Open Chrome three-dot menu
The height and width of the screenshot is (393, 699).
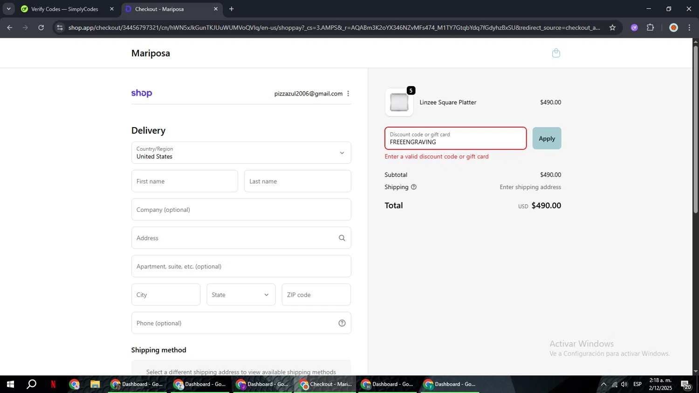click(689, 27)
